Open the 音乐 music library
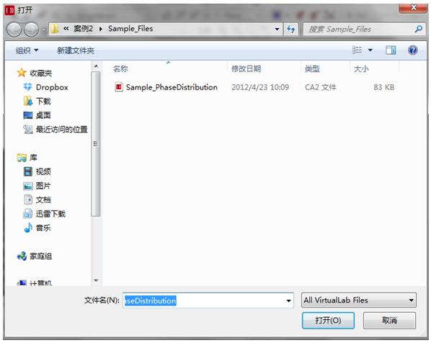431x343 pixels. pyautogui.click(x=37, y=228)
